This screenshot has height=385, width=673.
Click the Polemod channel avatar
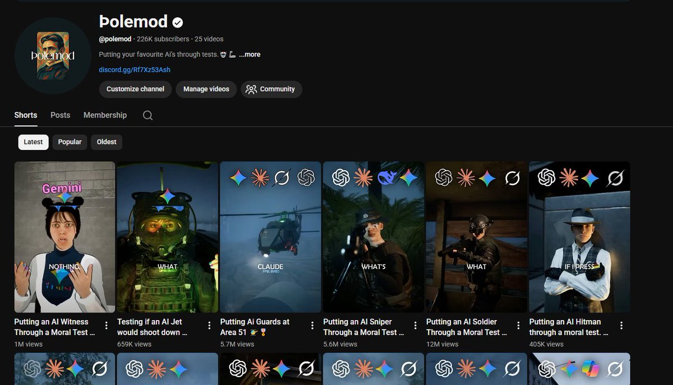tap(53, 56)
